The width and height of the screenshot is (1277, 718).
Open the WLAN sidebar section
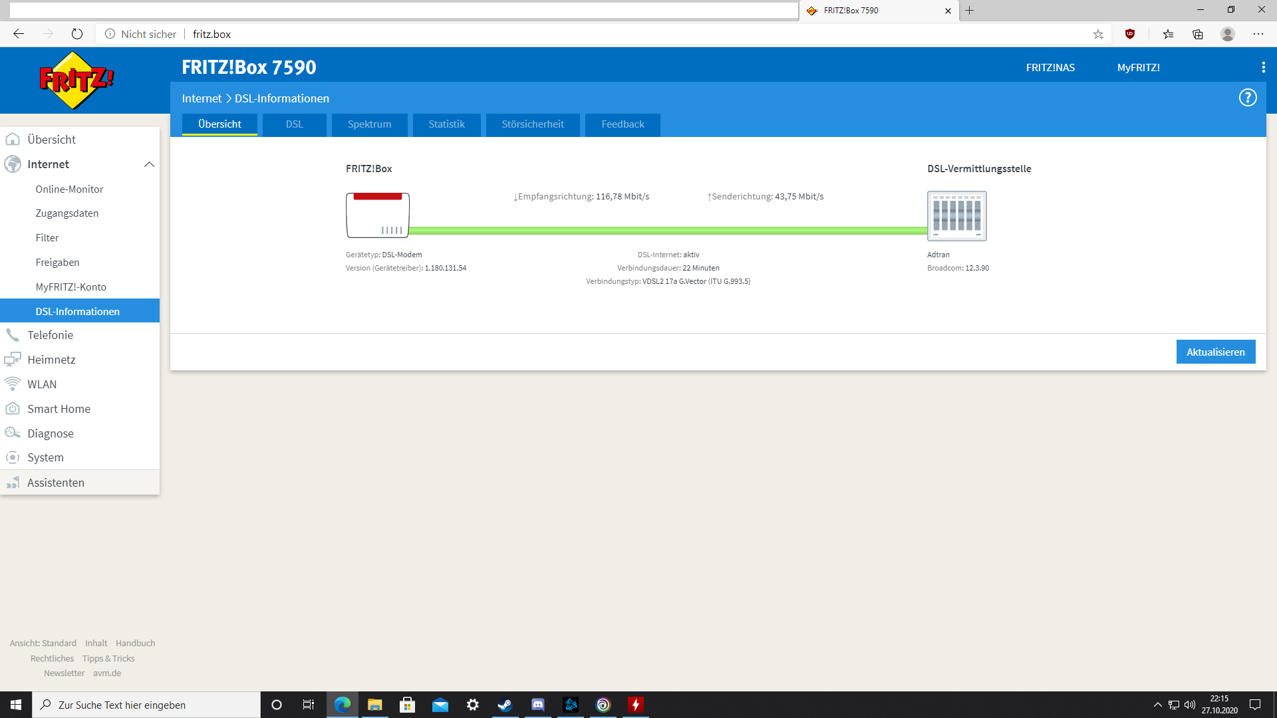[x=41, y=384]
